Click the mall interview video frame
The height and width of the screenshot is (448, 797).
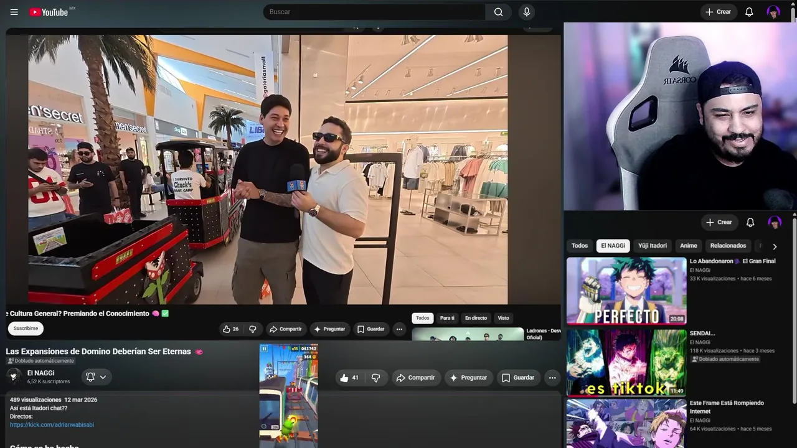tap(268, 169)
